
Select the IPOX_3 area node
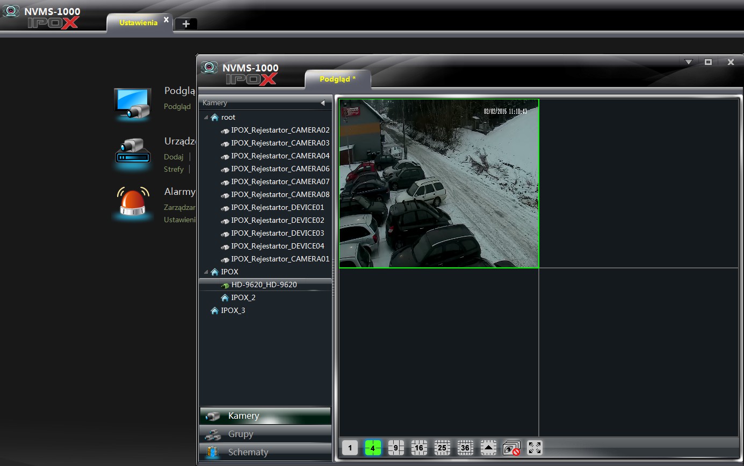233,310
